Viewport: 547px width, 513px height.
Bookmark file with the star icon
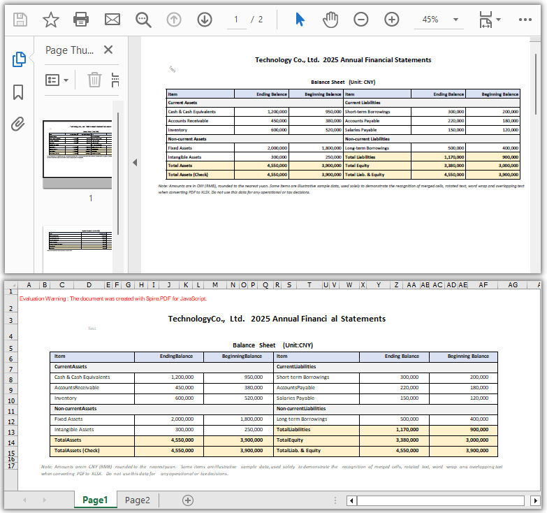click(50, 20)
